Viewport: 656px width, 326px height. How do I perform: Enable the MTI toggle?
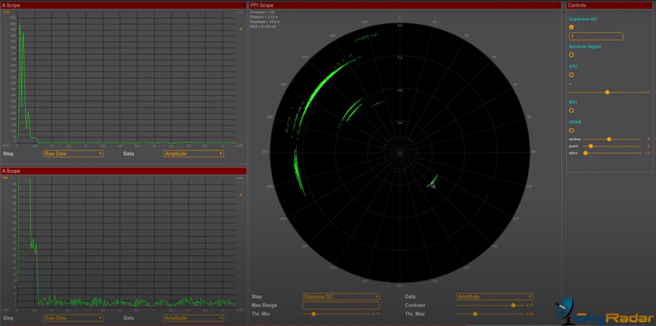(571, 111)
